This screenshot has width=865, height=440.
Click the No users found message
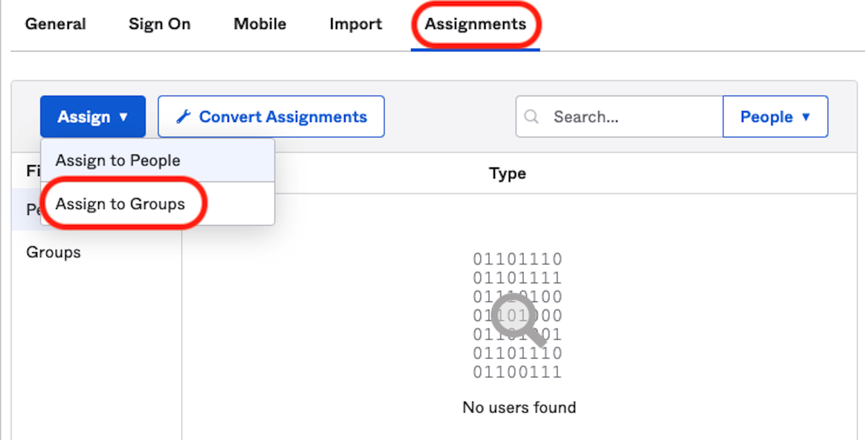pos(519,407)
